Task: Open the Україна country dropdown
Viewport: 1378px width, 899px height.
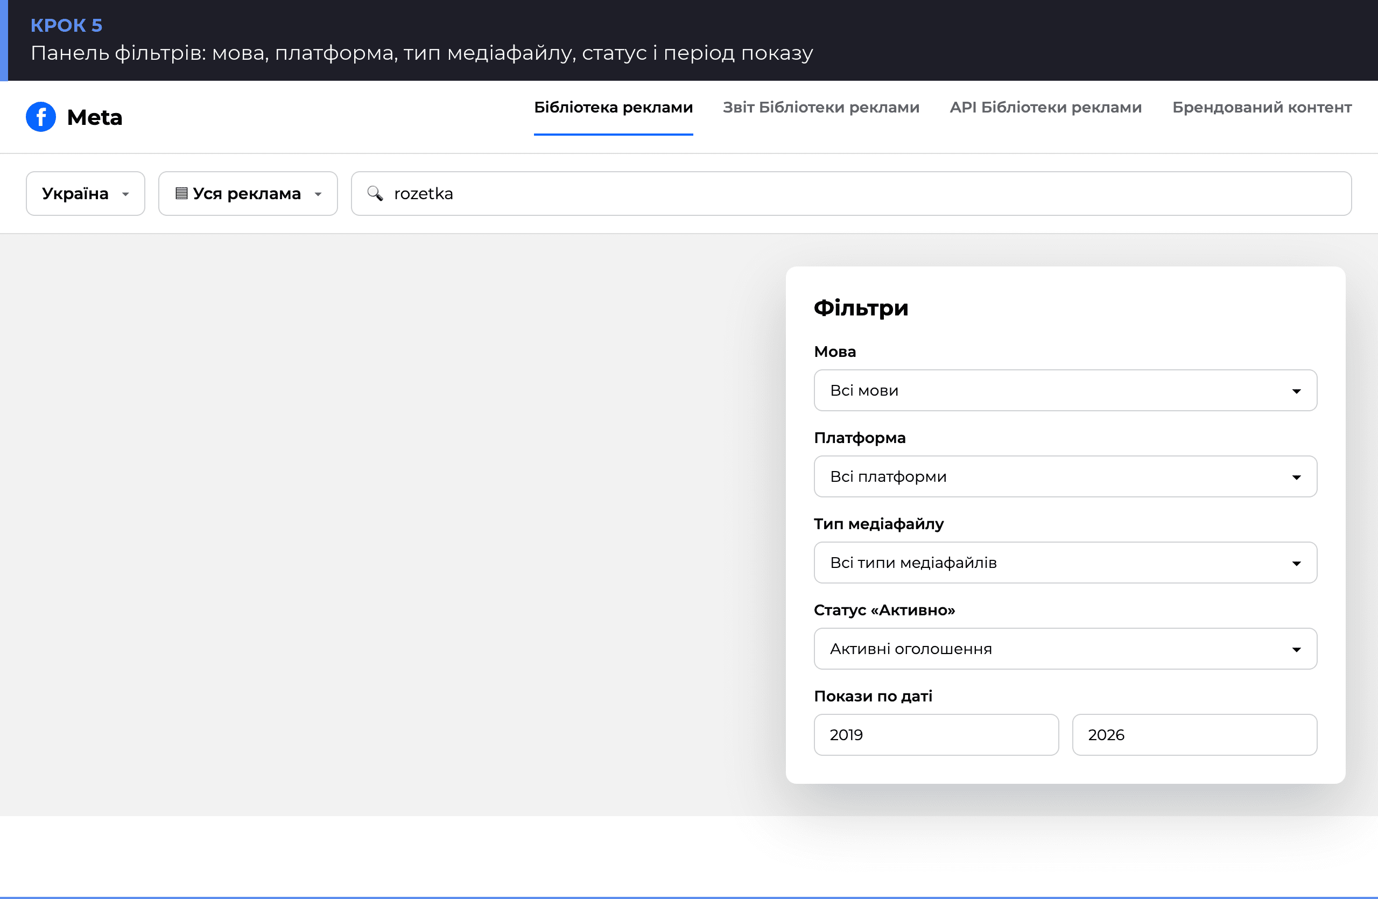Action: 86,193
